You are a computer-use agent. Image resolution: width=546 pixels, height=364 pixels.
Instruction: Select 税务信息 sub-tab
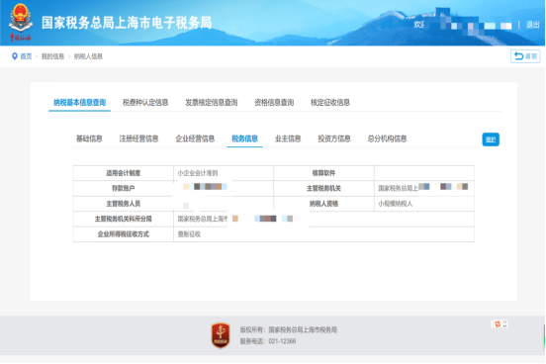[x=244, y=138]
